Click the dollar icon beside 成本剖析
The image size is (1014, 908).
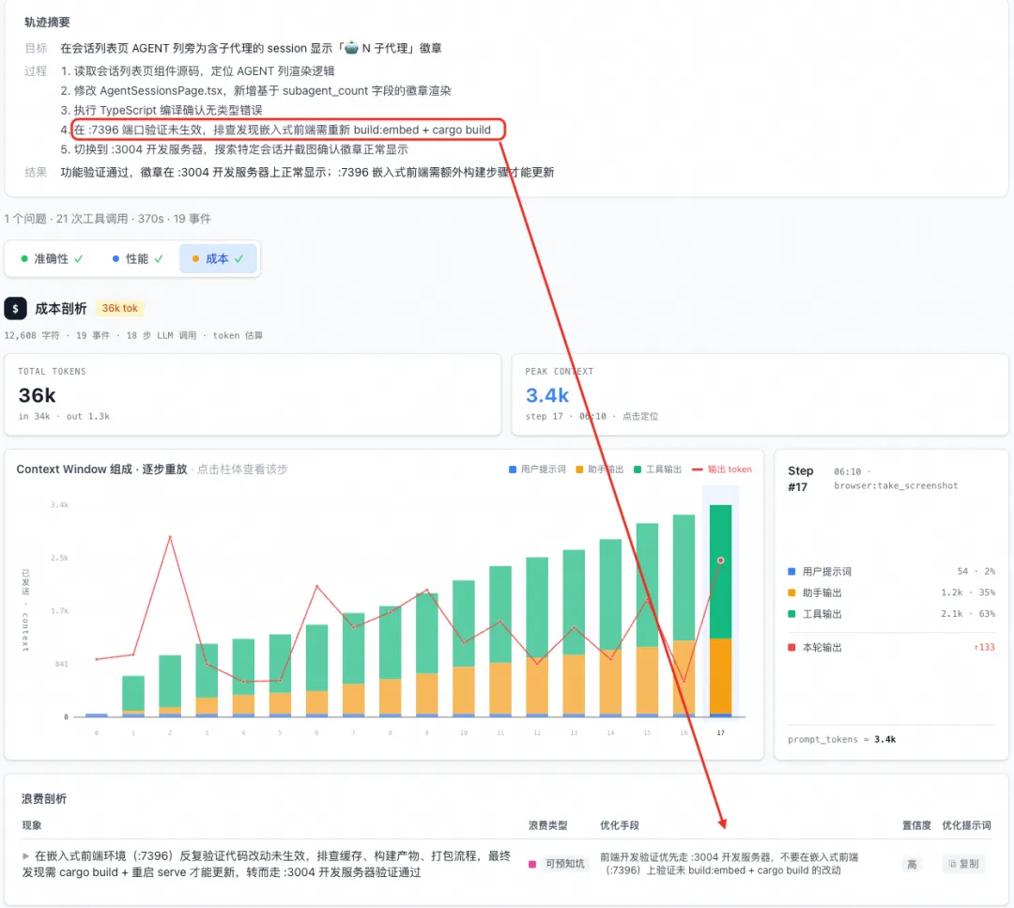pos(16,309)
